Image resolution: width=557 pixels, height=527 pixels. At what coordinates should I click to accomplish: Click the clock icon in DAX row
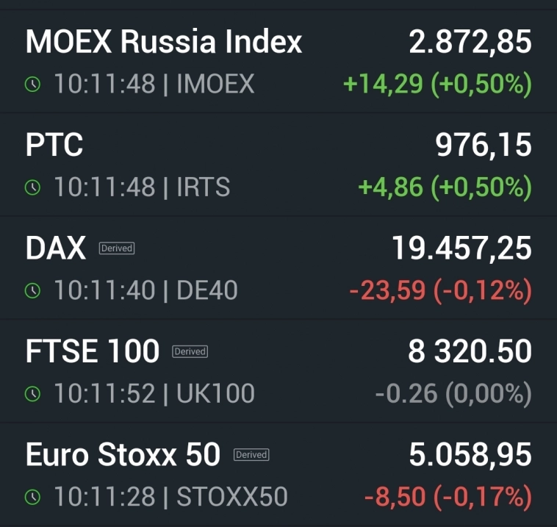coord(32,291)
